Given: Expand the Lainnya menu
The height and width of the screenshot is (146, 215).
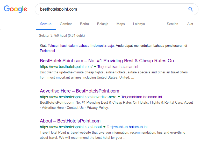Looking at the screenshot, I should pyautogui.click(x=139, y=24).
